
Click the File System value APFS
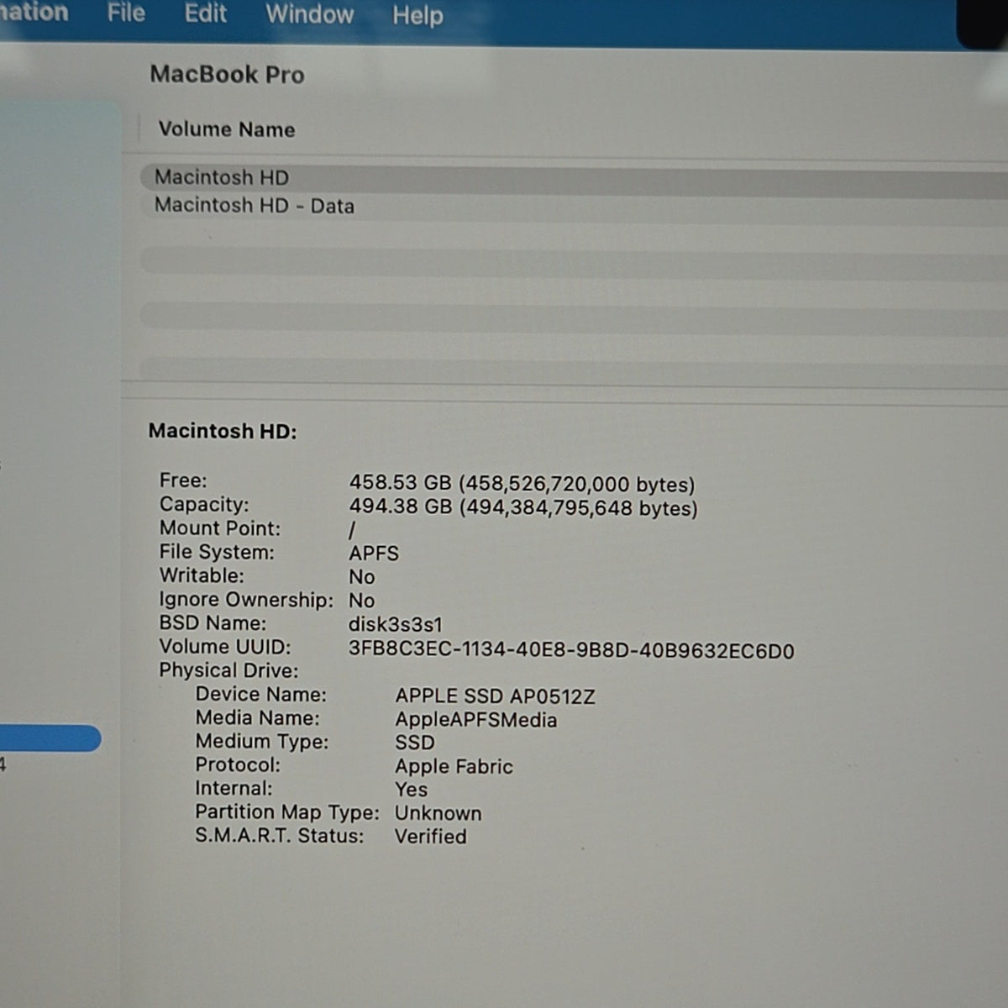click(x=374, y=554)
